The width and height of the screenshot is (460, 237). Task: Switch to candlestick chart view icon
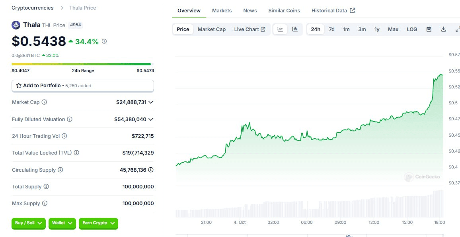pyautogui.click(x=295, y=29)
